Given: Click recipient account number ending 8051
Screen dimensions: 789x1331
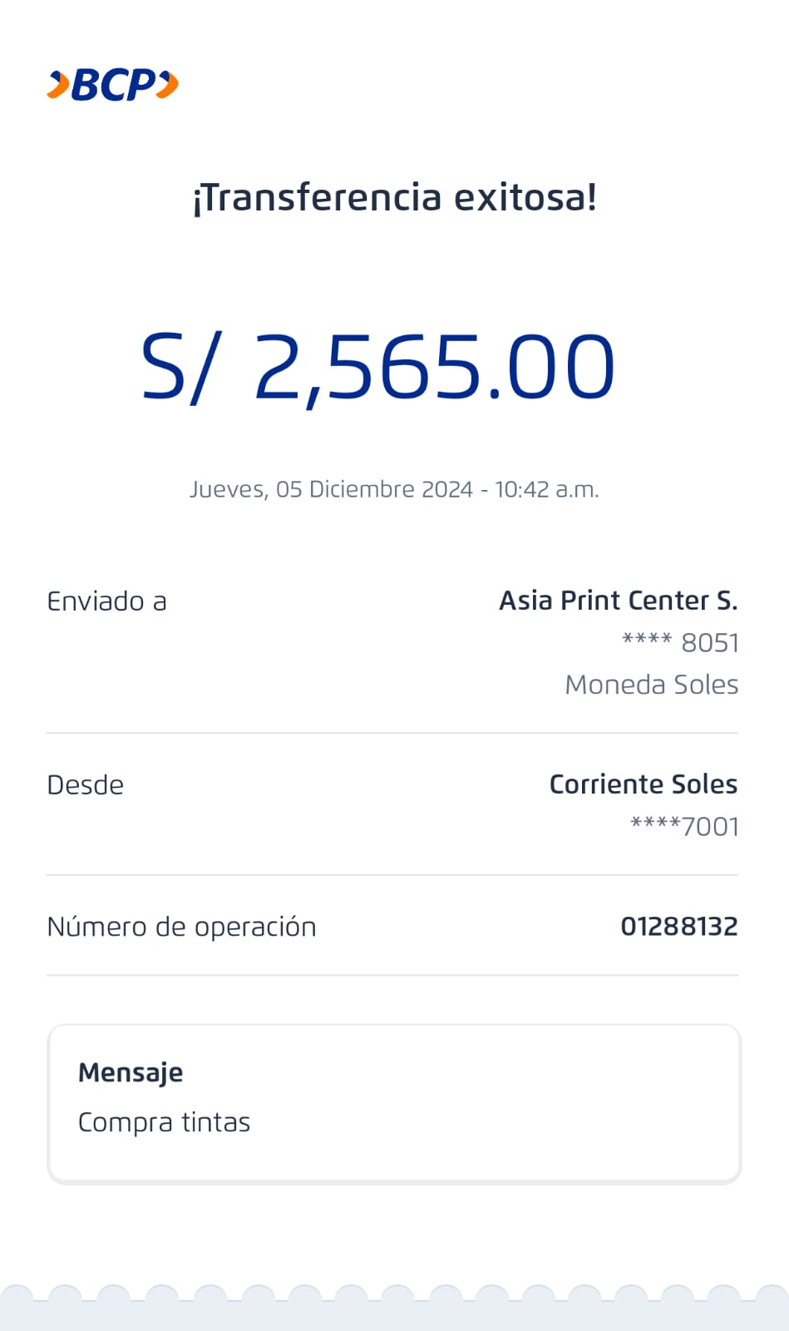Looking at the screenshot, I should click(680, 643).
